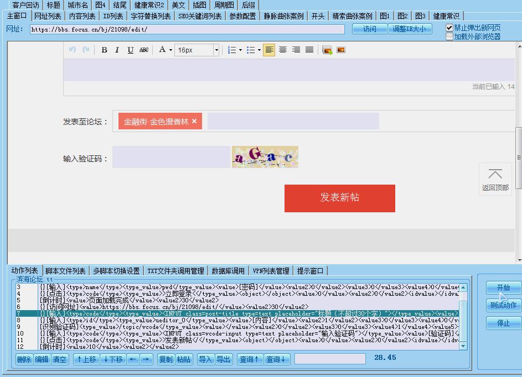Screen dimensions: 522x377
Task: Click the 输入验证码 input field
Action: click(x=171, y=157)
